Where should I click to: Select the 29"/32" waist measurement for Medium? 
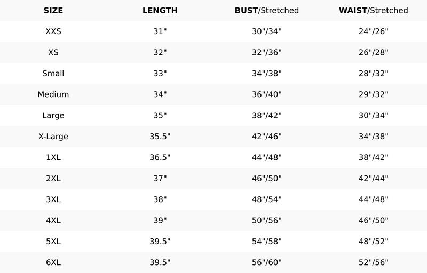(374, 94)
